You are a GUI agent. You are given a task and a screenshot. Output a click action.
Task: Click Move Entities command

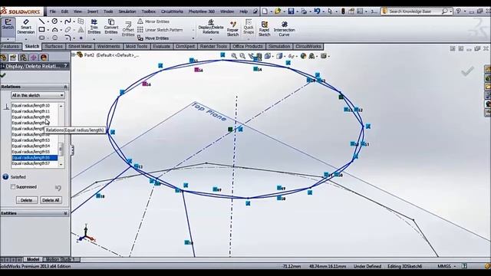tap(153, 38)
